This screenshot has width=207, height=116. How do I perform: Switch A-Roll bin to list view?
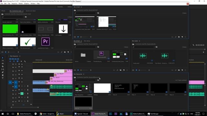(75, 37)
